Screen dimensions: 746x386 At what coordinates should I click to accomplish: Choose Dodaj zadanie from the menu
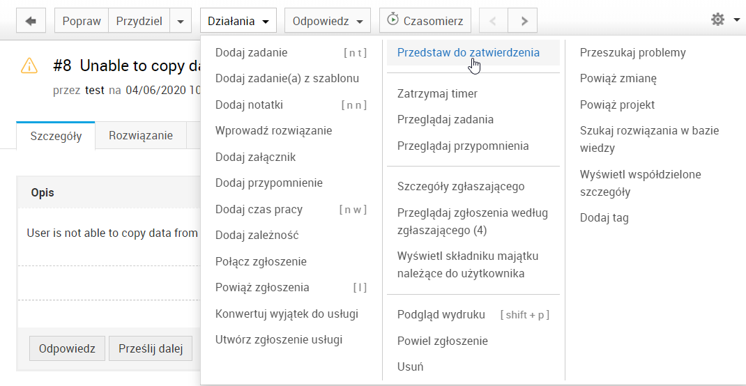tap(251, 52)
